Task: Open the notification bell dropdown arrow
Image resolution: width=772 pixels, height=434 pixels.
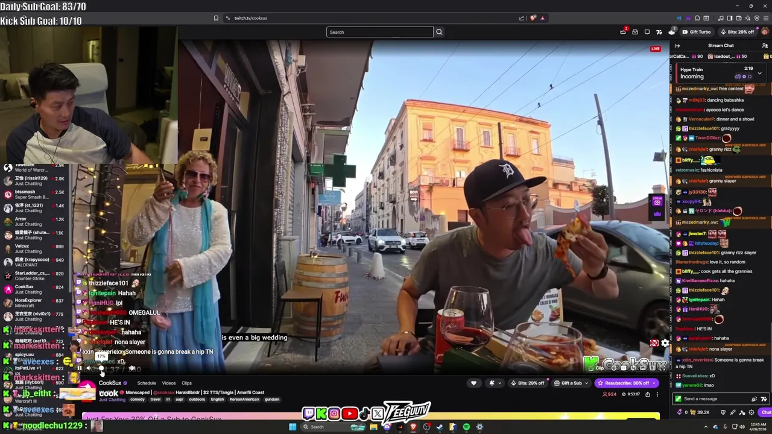Action: point(499,383)
